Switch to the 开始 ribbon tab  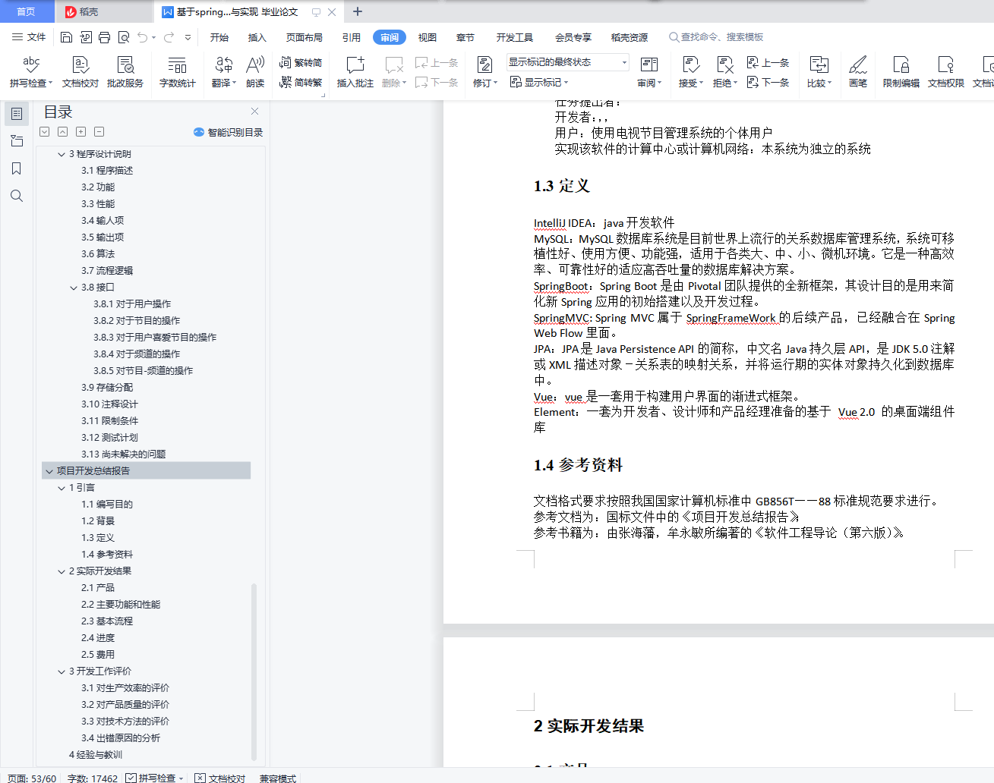tap(219, 37)
